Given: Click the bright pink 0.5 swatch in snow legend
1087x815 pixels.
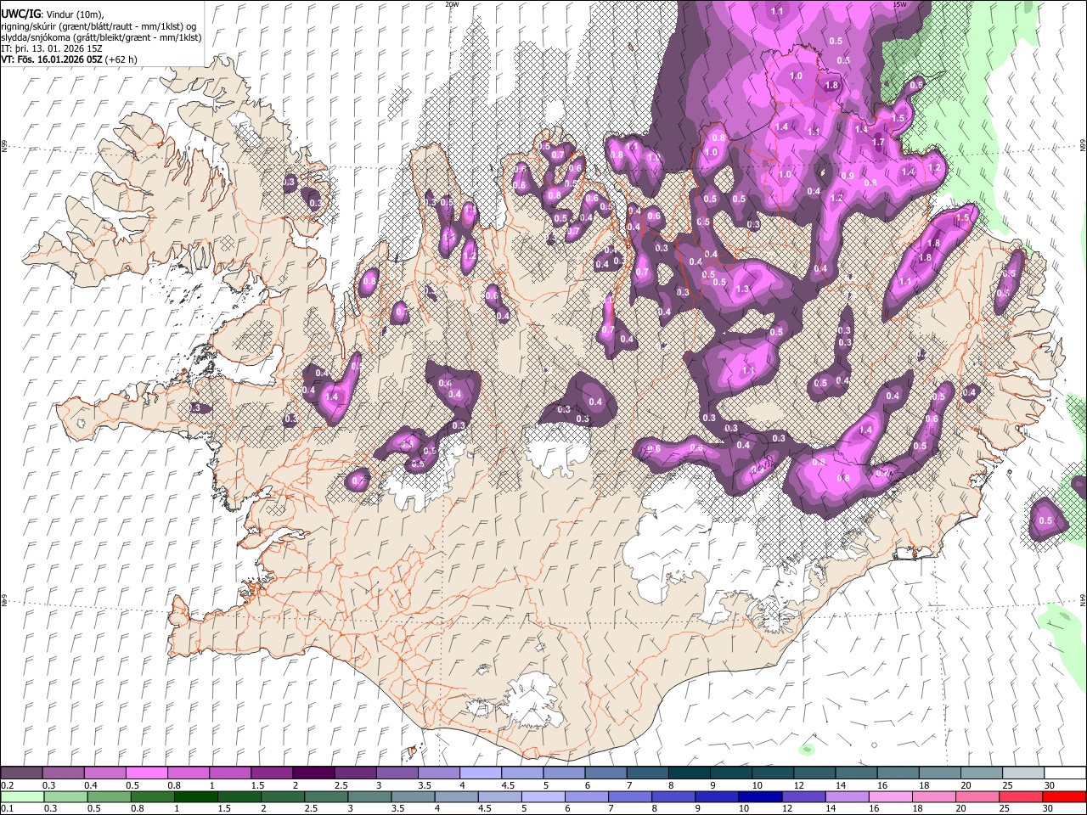Looking at the screenshot, I should point(147,773).
